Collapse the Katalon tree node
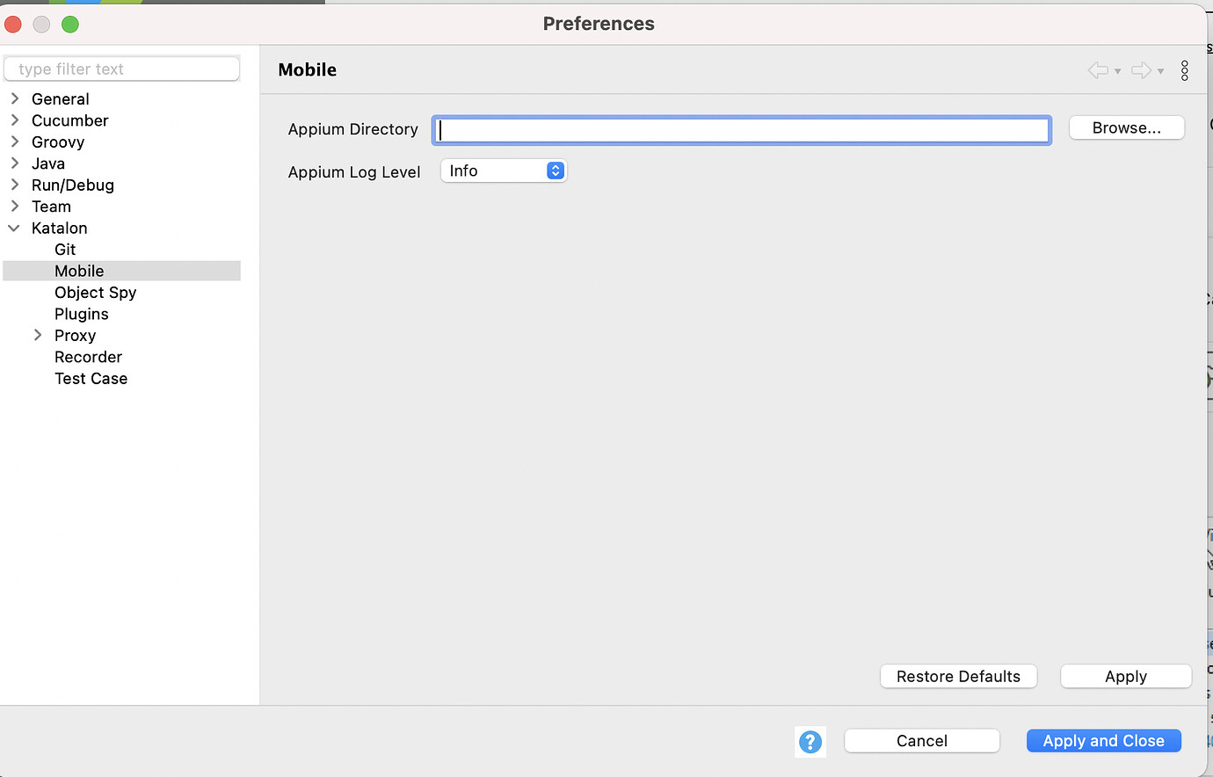Image resolution: width=1213 pixels, height=777 pixels. (14, 229)
